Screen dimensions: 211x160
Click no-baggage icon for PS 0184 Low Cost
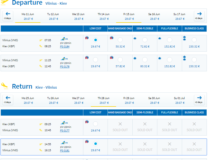(87, 38)
